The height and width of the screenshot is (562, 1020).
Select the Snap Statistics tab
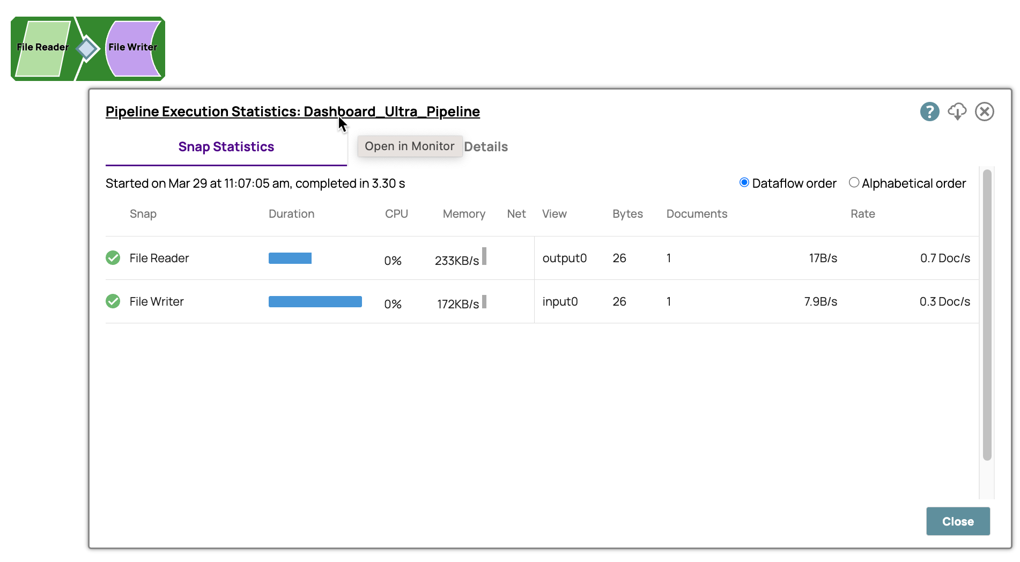[x=226, y=146]
